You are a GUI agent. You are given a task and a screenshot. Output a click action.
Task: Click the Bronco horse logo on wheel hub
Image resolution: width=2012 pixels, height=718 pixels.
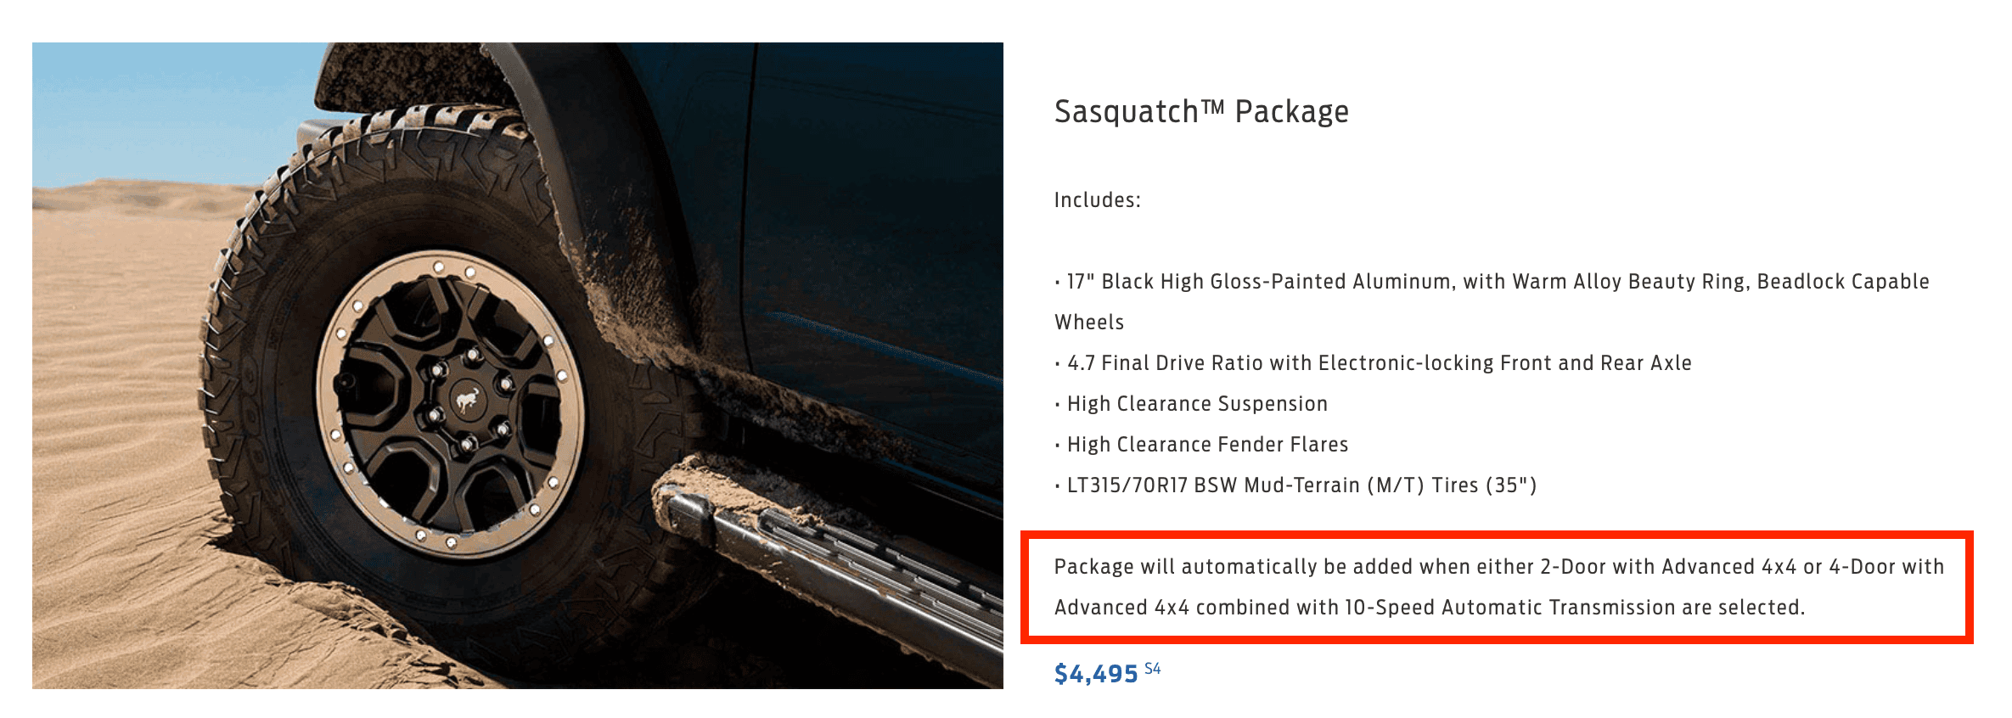tap(466, 399)
